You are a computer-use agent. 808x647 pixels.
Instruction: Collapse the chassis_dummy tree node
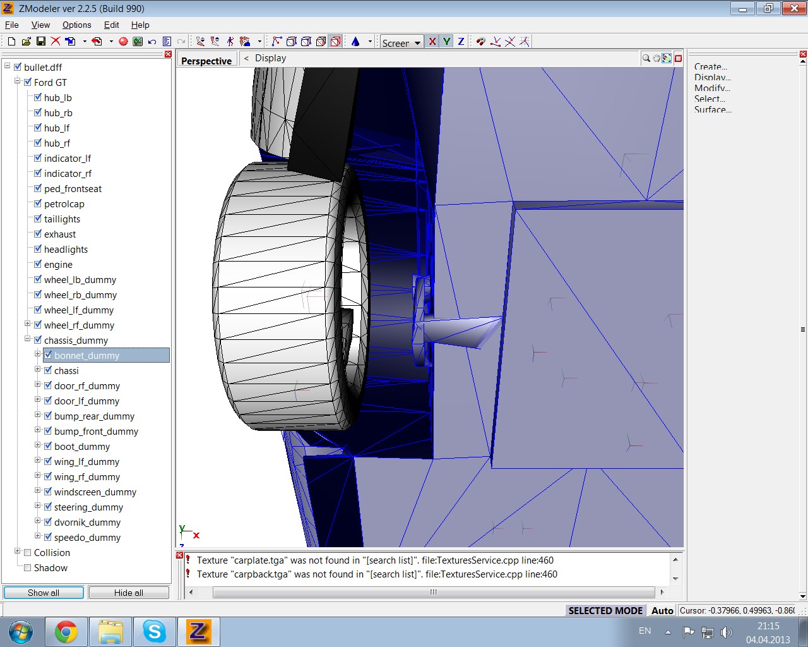pos(28,339)
